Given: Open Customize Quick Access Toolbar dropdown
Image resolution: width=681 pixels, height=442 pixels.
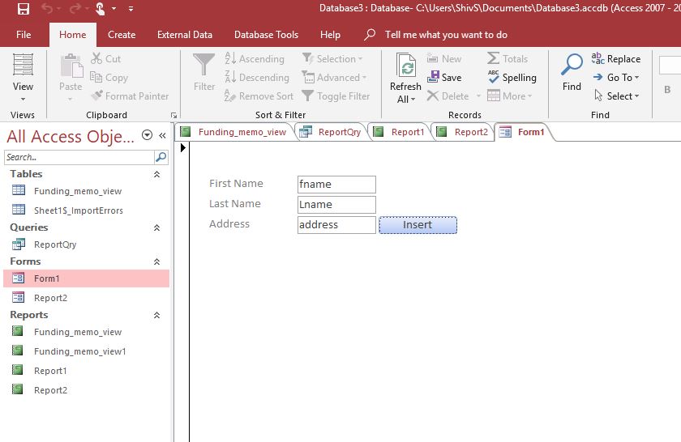Looking at the screenshot, I should tap(131, 9).
